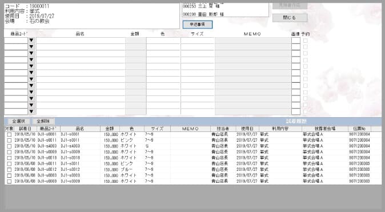Select customer entry 000208 新郎 様 in list
This screenshot has width=385, height=212.
click(x=203, y=14)
